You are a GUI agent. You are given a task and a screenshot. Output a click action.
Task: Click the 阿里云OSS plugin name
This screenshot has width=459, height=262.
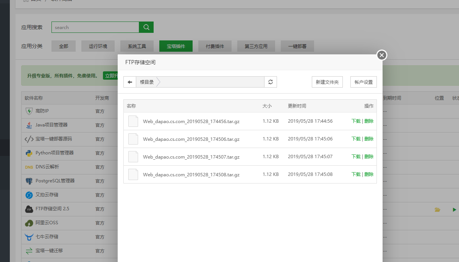[47, 223]
